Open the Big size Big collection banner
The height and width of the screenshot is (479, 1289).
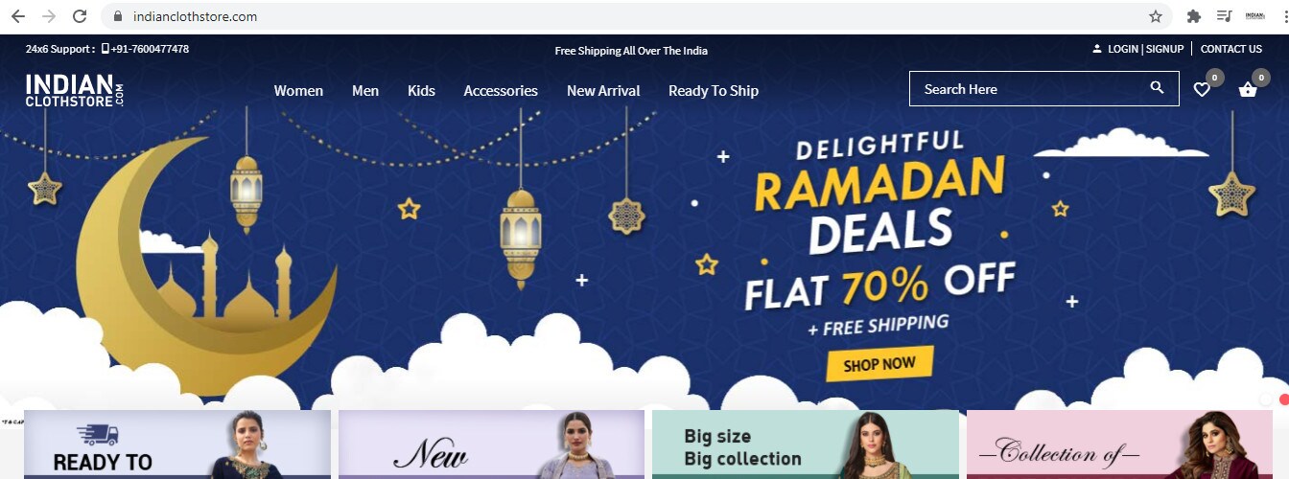point(806,445)
